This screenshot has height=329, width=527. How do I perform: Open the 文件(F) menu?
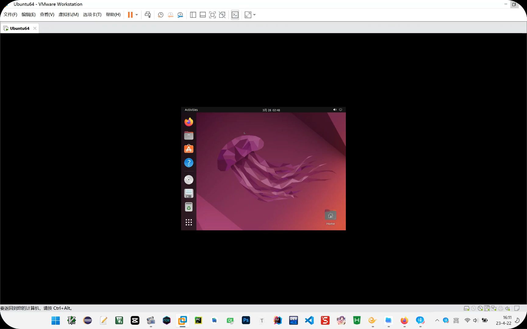10,15
